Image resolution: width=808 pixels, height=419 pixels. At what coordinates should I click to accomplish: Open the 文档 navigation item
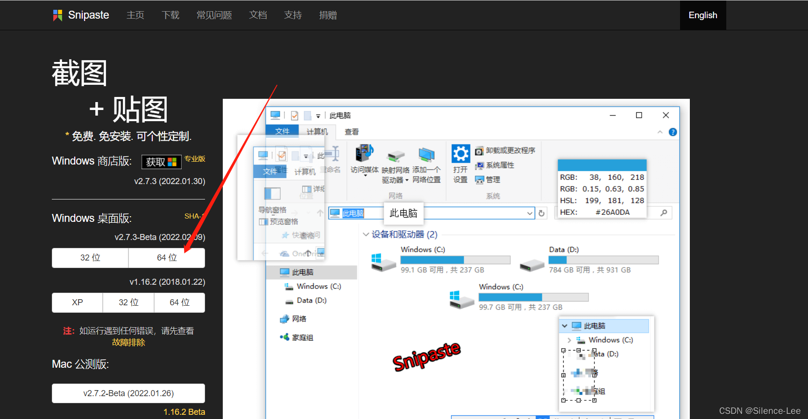[258, 15]
